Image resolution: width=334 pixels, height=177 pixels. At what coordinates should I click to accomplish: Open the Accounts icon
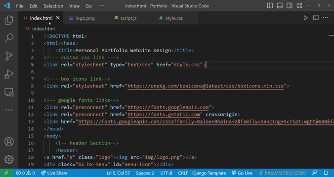[9, 142]
